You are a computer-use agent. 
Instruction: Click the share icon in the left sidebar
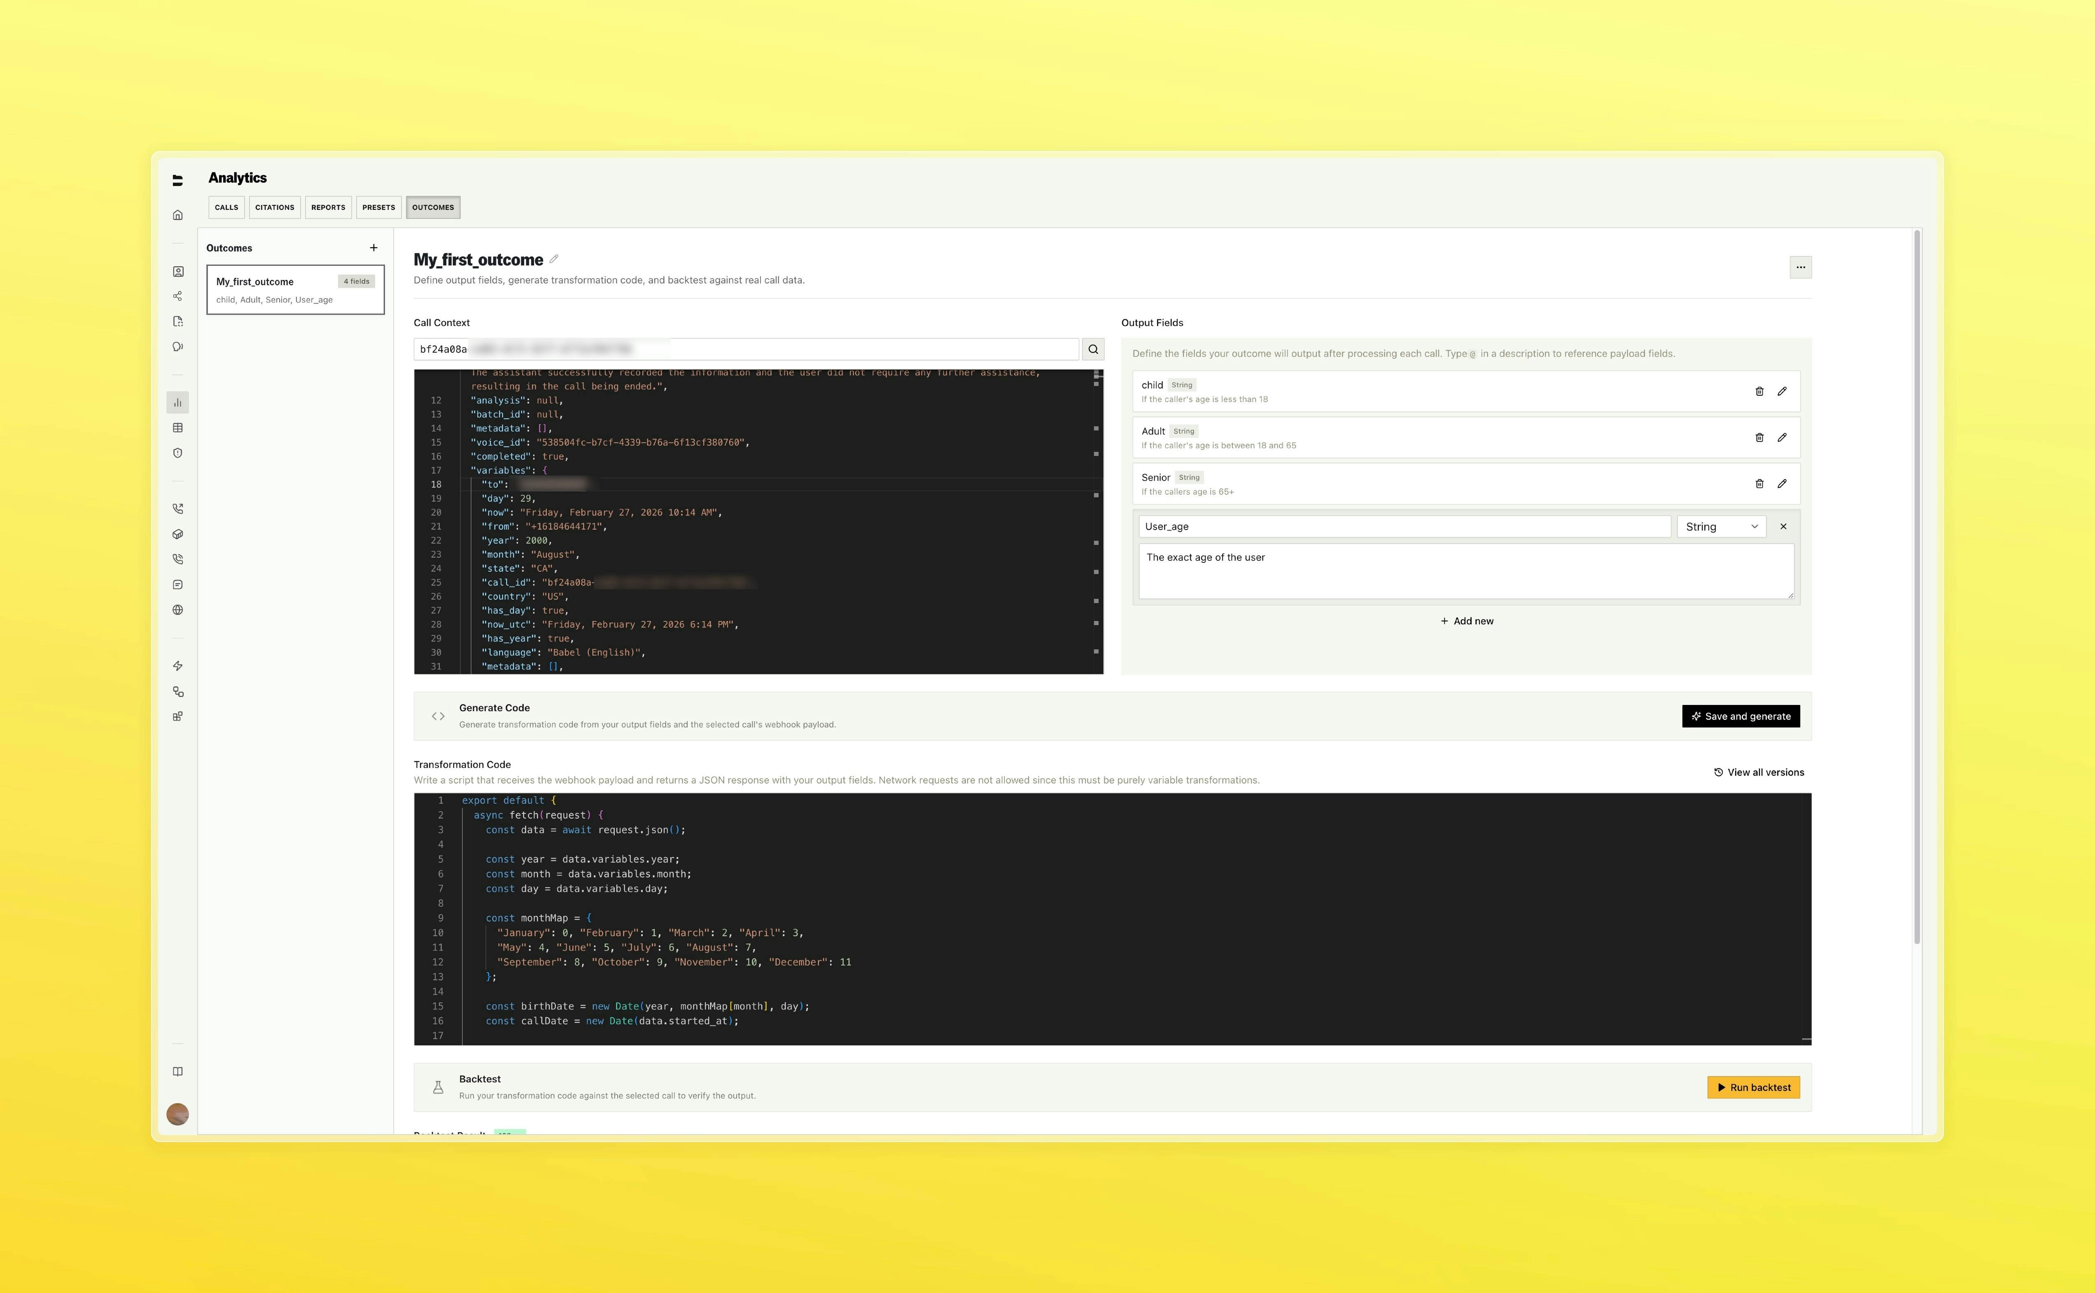pyautogui.click(x=178, y=296)
